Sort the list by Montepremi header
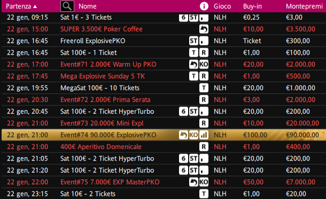 pyautogui.click(x=304, y=6)
